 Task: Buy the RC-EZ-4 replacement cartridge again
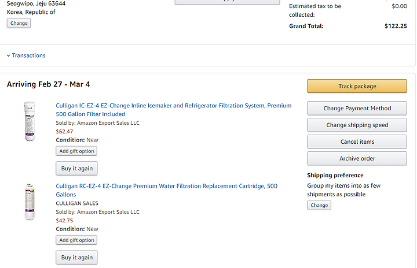pos(77,258)
